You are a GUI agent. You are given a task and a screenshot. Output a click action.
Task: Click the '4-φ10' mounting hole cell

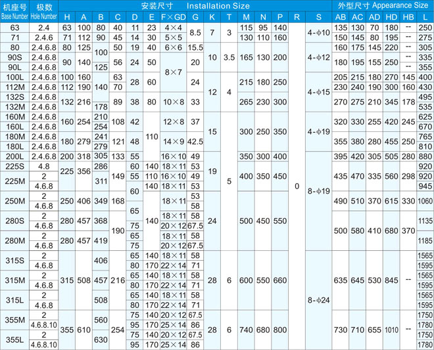point(318,33)
